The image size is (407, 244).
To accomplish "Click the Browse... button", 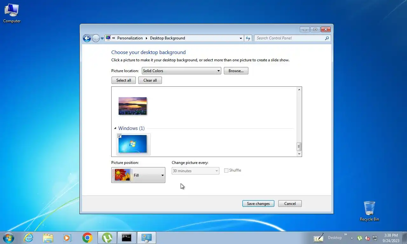I will coord(236,71).
